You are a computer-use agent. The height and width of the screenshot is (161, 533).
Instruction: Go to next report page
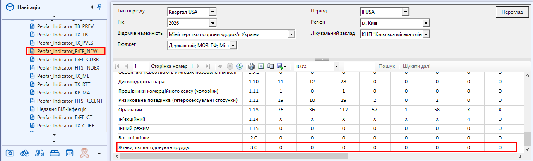(198, 66)
